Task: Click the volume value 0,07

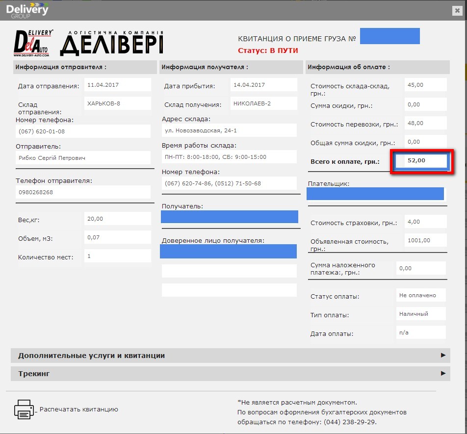Action: pyautogui.click(x=118, y=237)
